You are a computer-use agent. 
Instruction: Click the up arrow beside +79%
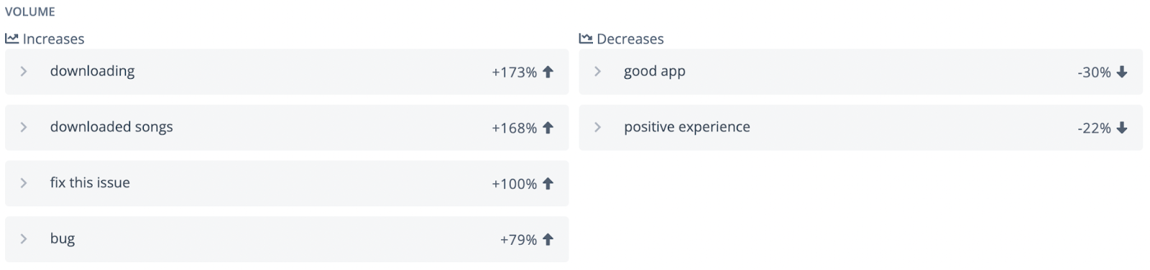pyautogui.click(x=548, y=239)
